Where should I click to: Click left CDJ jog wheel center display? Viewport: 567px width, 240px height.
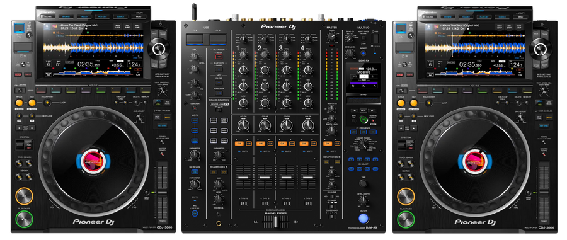93,161
